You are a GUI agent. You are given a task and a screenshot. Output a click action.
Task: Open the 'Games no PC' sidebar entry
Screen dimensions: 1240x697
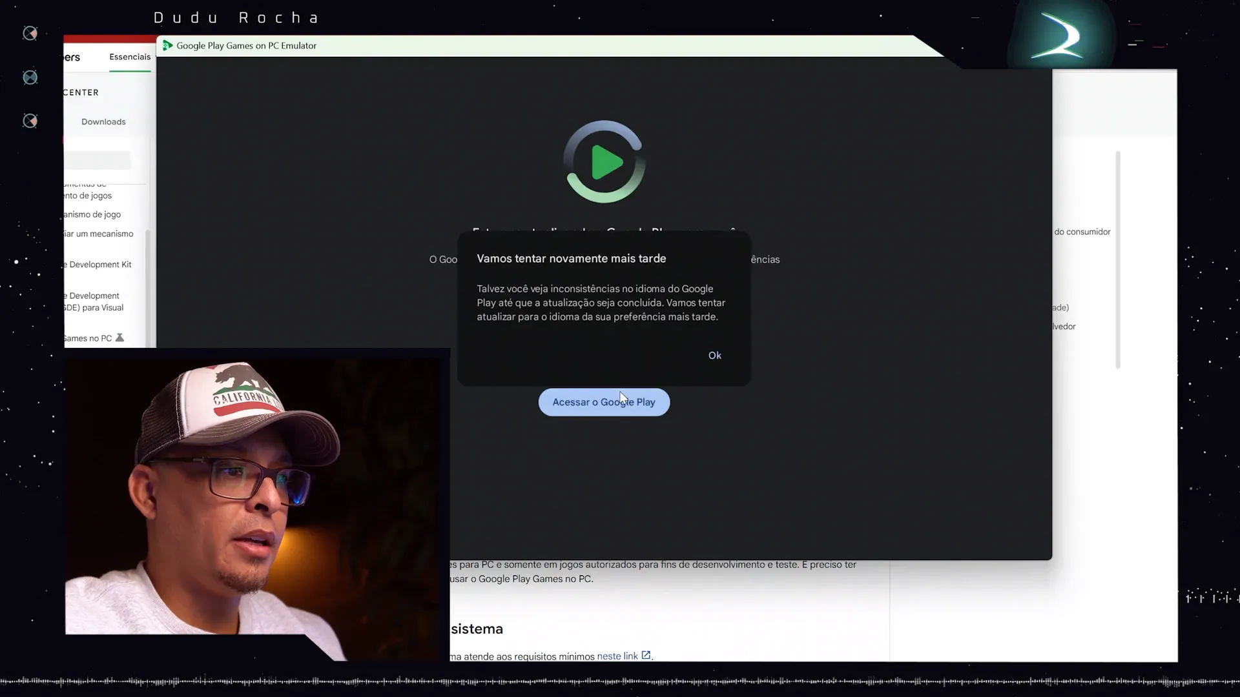[88, 338]
